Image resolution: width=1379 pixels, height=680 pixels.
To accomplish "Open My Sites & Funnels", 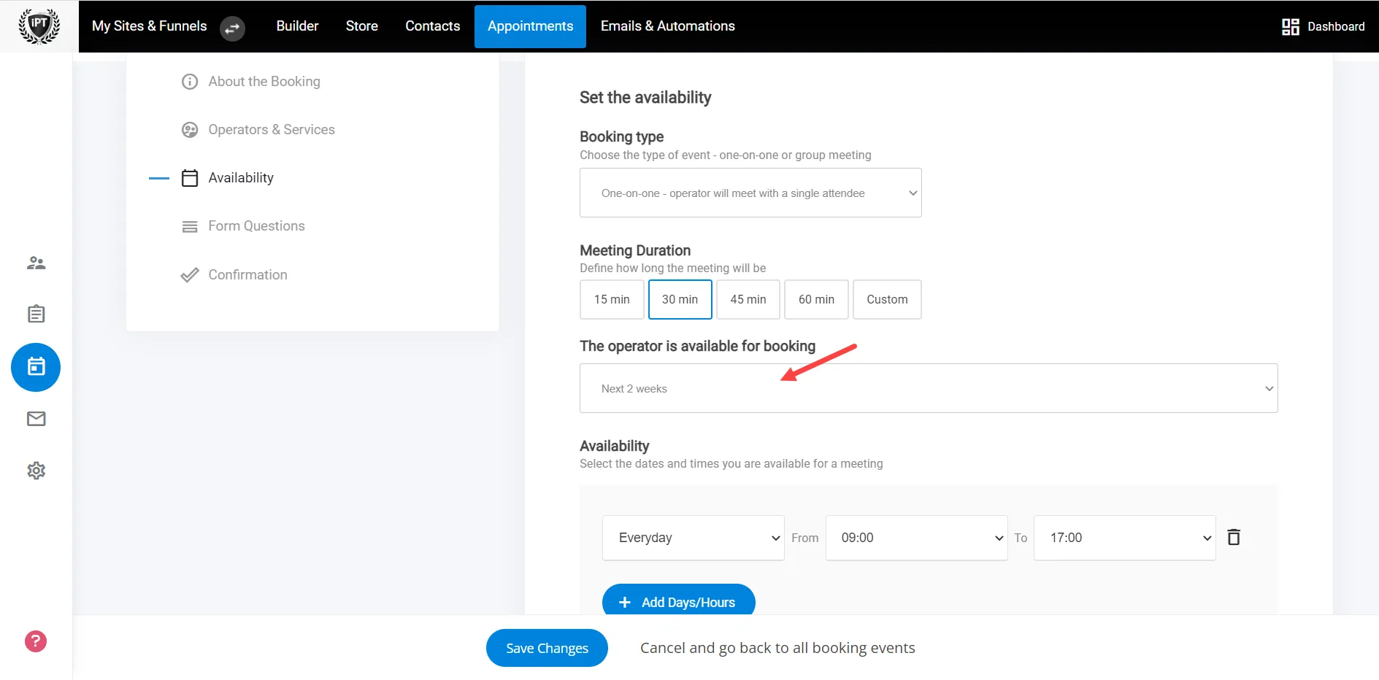I will [150, 26].
